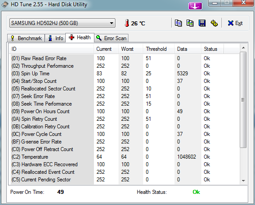Click the copy text to clipboard icon
The width and height of the screenshot is (255, 205).
[178, 23]
